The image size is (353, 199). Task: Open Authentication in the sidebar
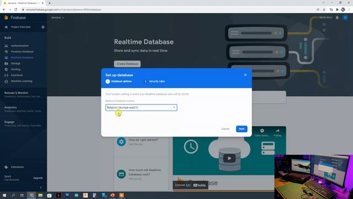(x=20, y=46)
